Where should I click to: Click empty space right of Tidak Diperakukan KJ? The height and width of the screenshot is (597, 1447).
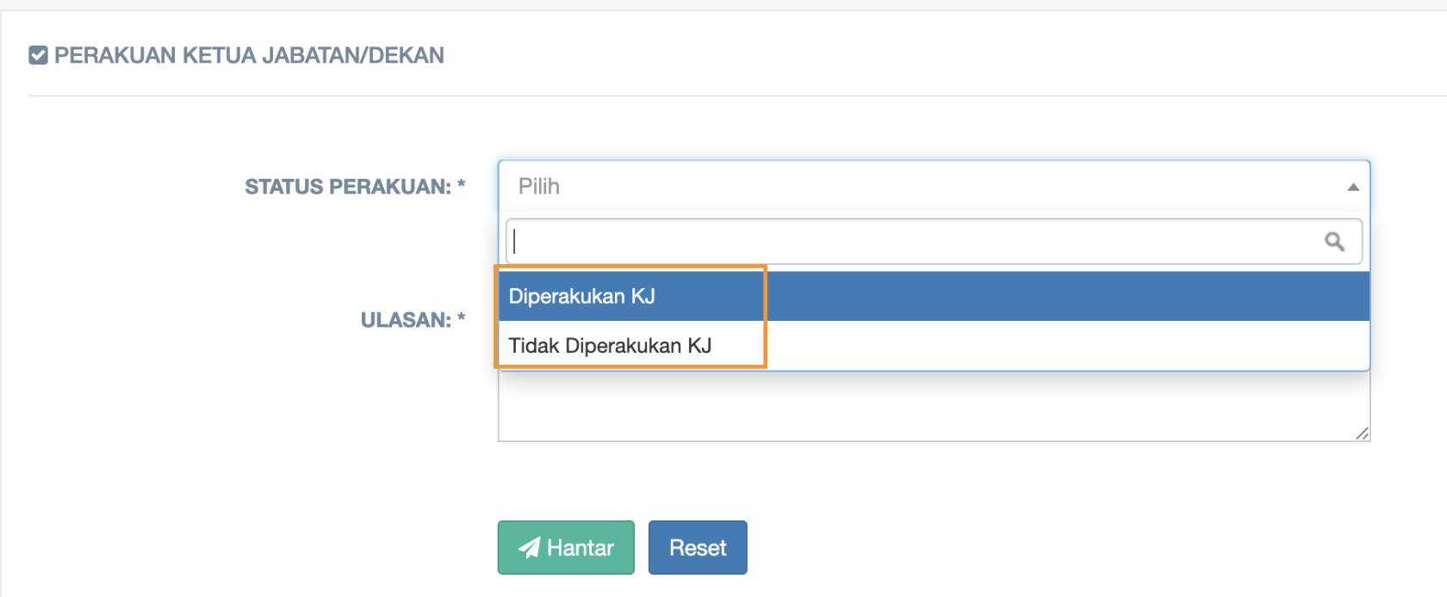(1068, 346)
